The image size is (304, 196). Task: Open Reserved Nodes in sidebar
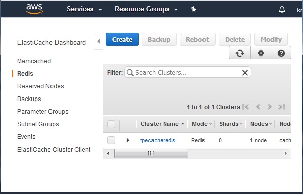pyautogui.click(x=40, y=86)
